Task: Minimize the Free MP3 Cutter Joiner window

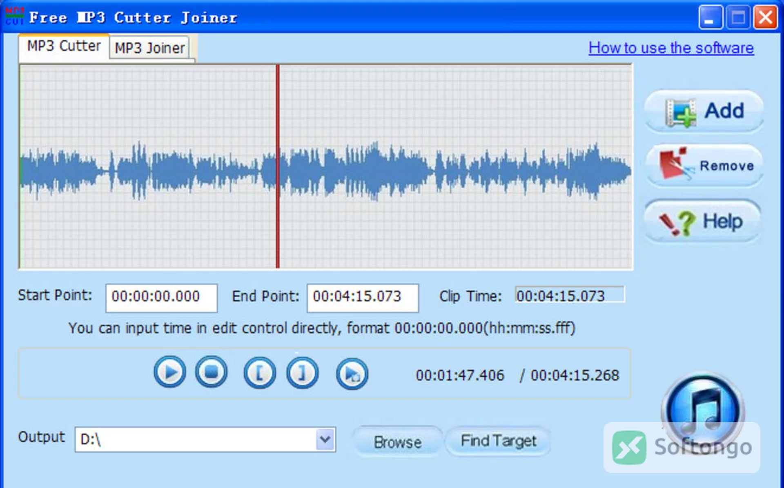Action: [x=710, y=18]
